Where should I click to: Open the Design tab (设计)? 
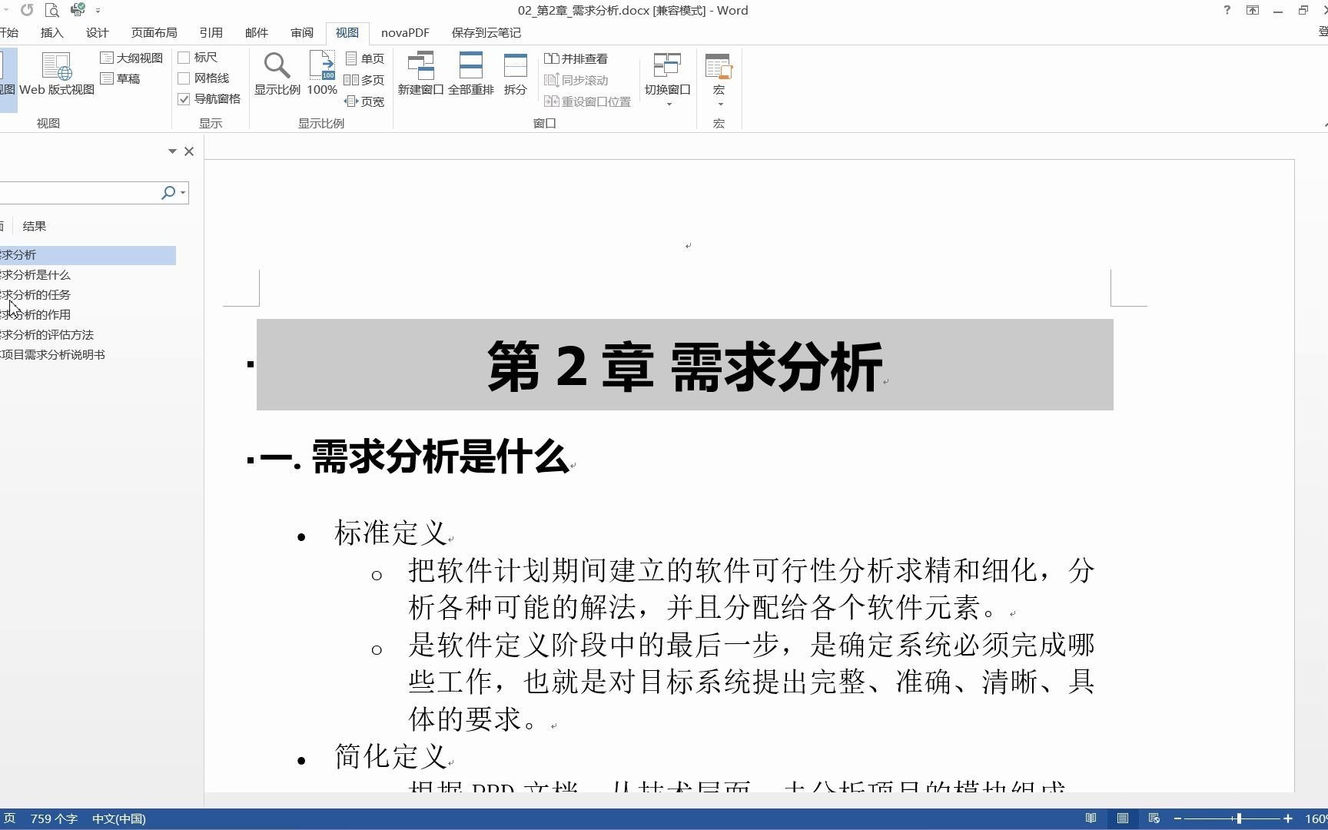(98, 33)
